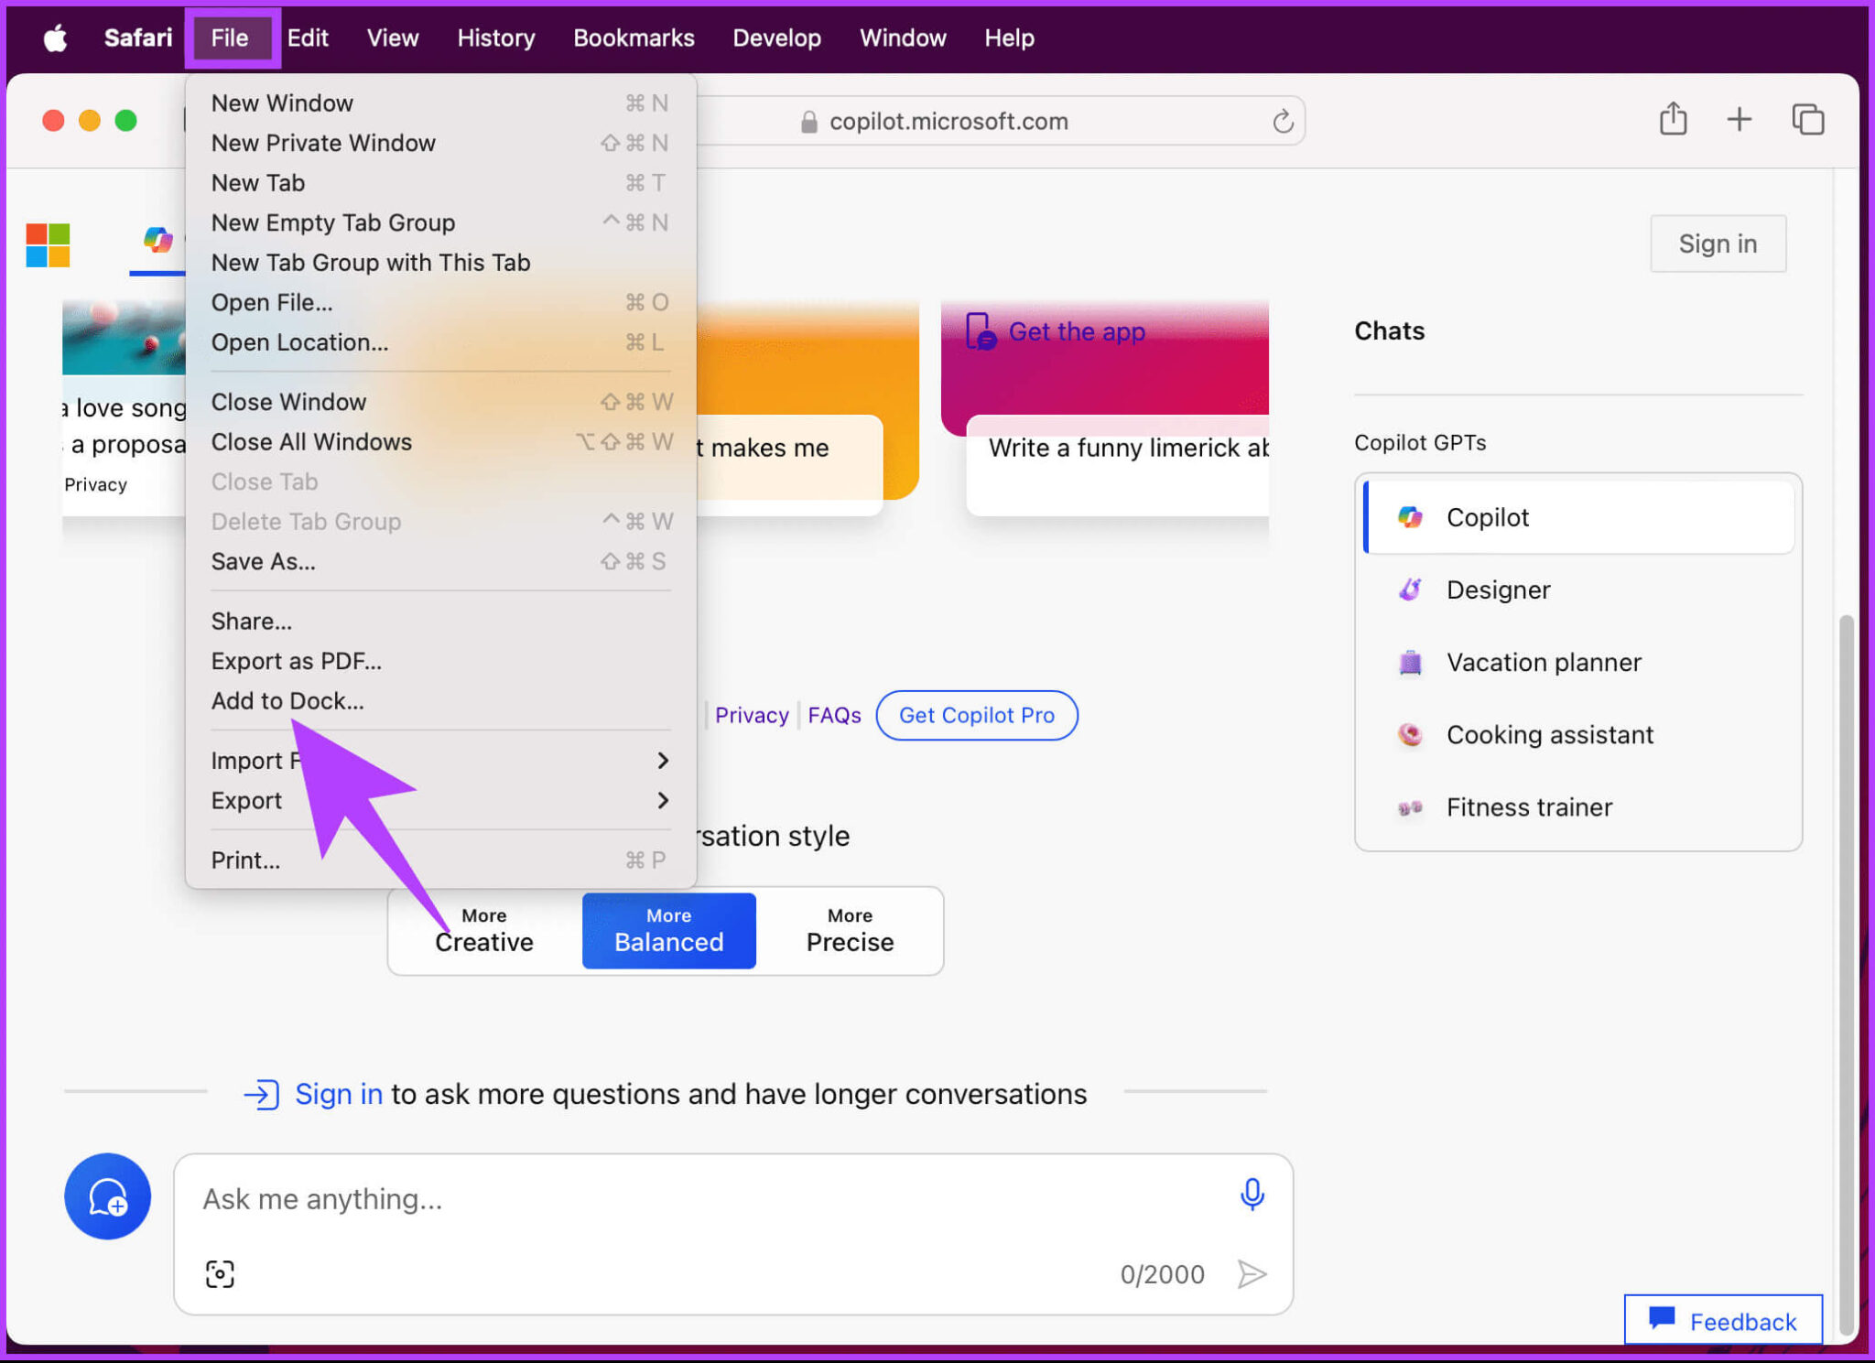Open the Fitness trainer GPT
Screen dimensions: 1875x1363
[x=1578, y=807]
